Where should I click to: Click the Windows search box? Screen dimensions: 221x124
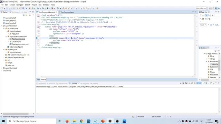pyautogui.click(x=32, y=121)
